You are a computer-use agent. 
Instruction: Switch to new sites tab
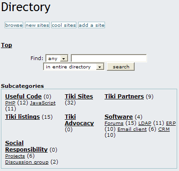coord(37,25)
